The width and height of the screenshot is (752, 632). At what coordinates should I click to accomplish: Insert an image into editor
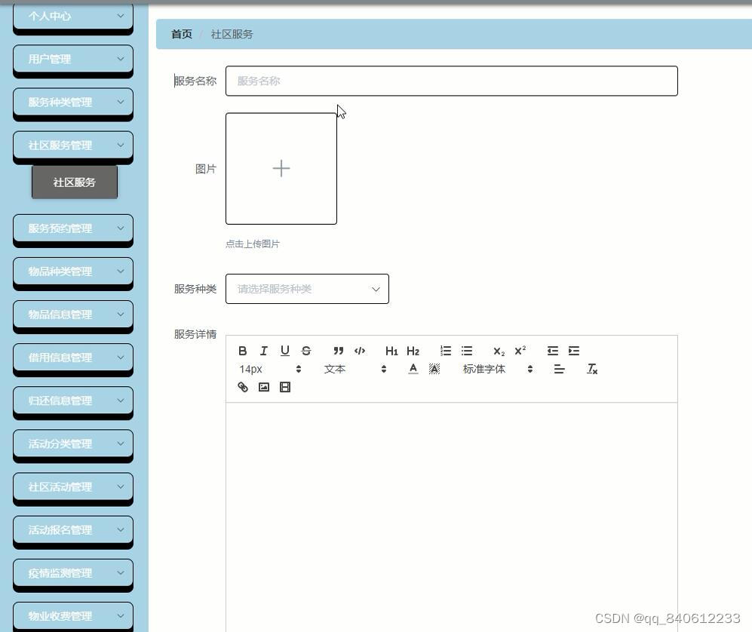264,387
